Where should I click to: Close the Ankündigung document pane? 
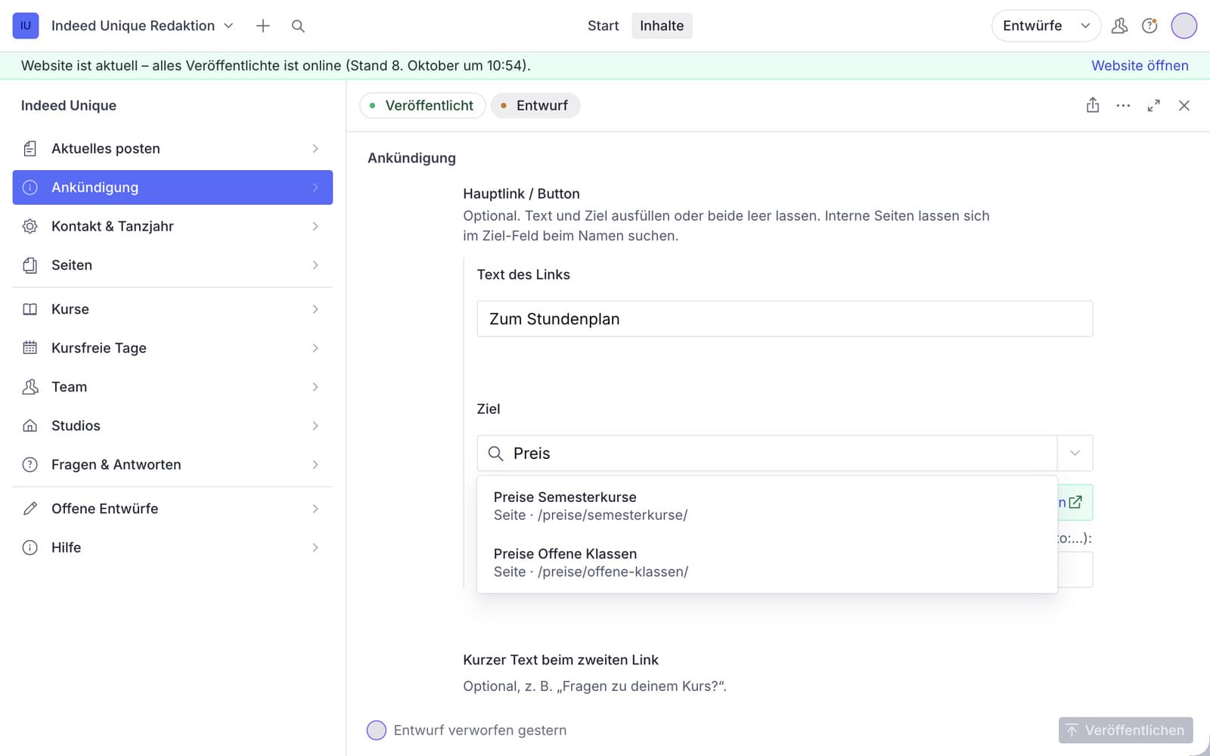pyautogui.click(x=1184, y=106)
